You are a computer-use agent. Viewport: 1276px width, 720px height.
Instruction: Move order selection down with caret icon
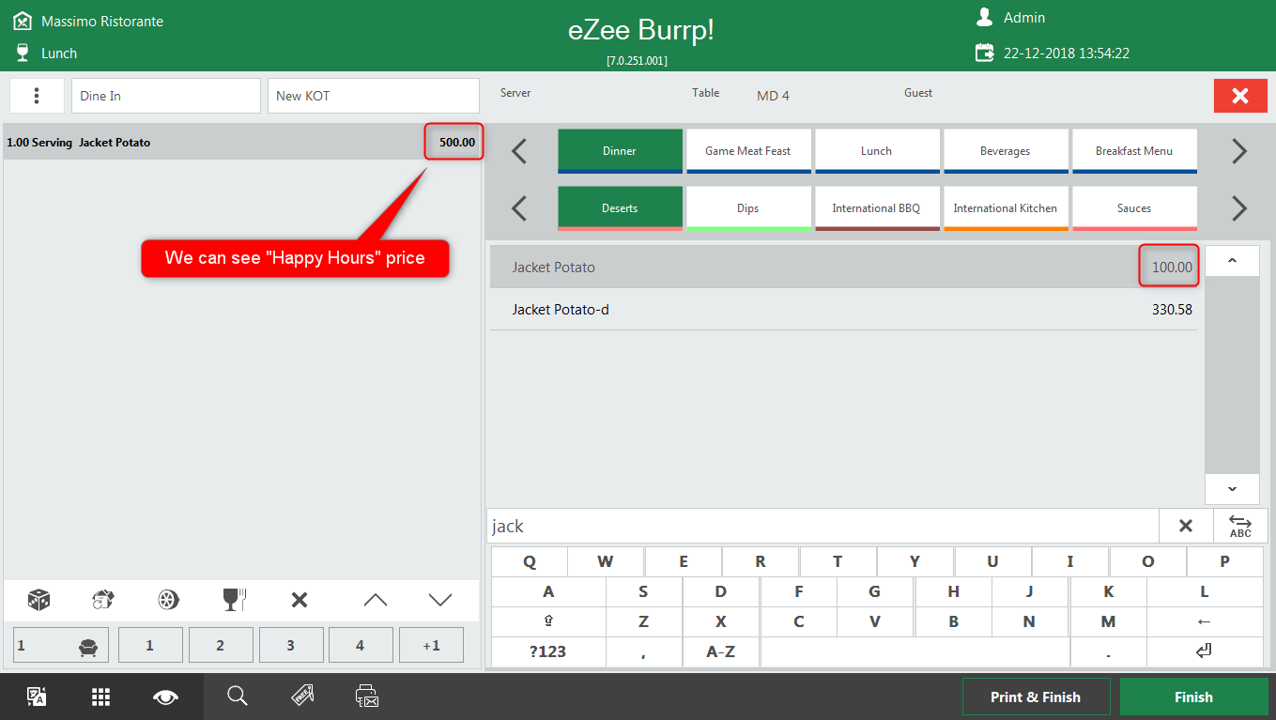pos(440,600)
